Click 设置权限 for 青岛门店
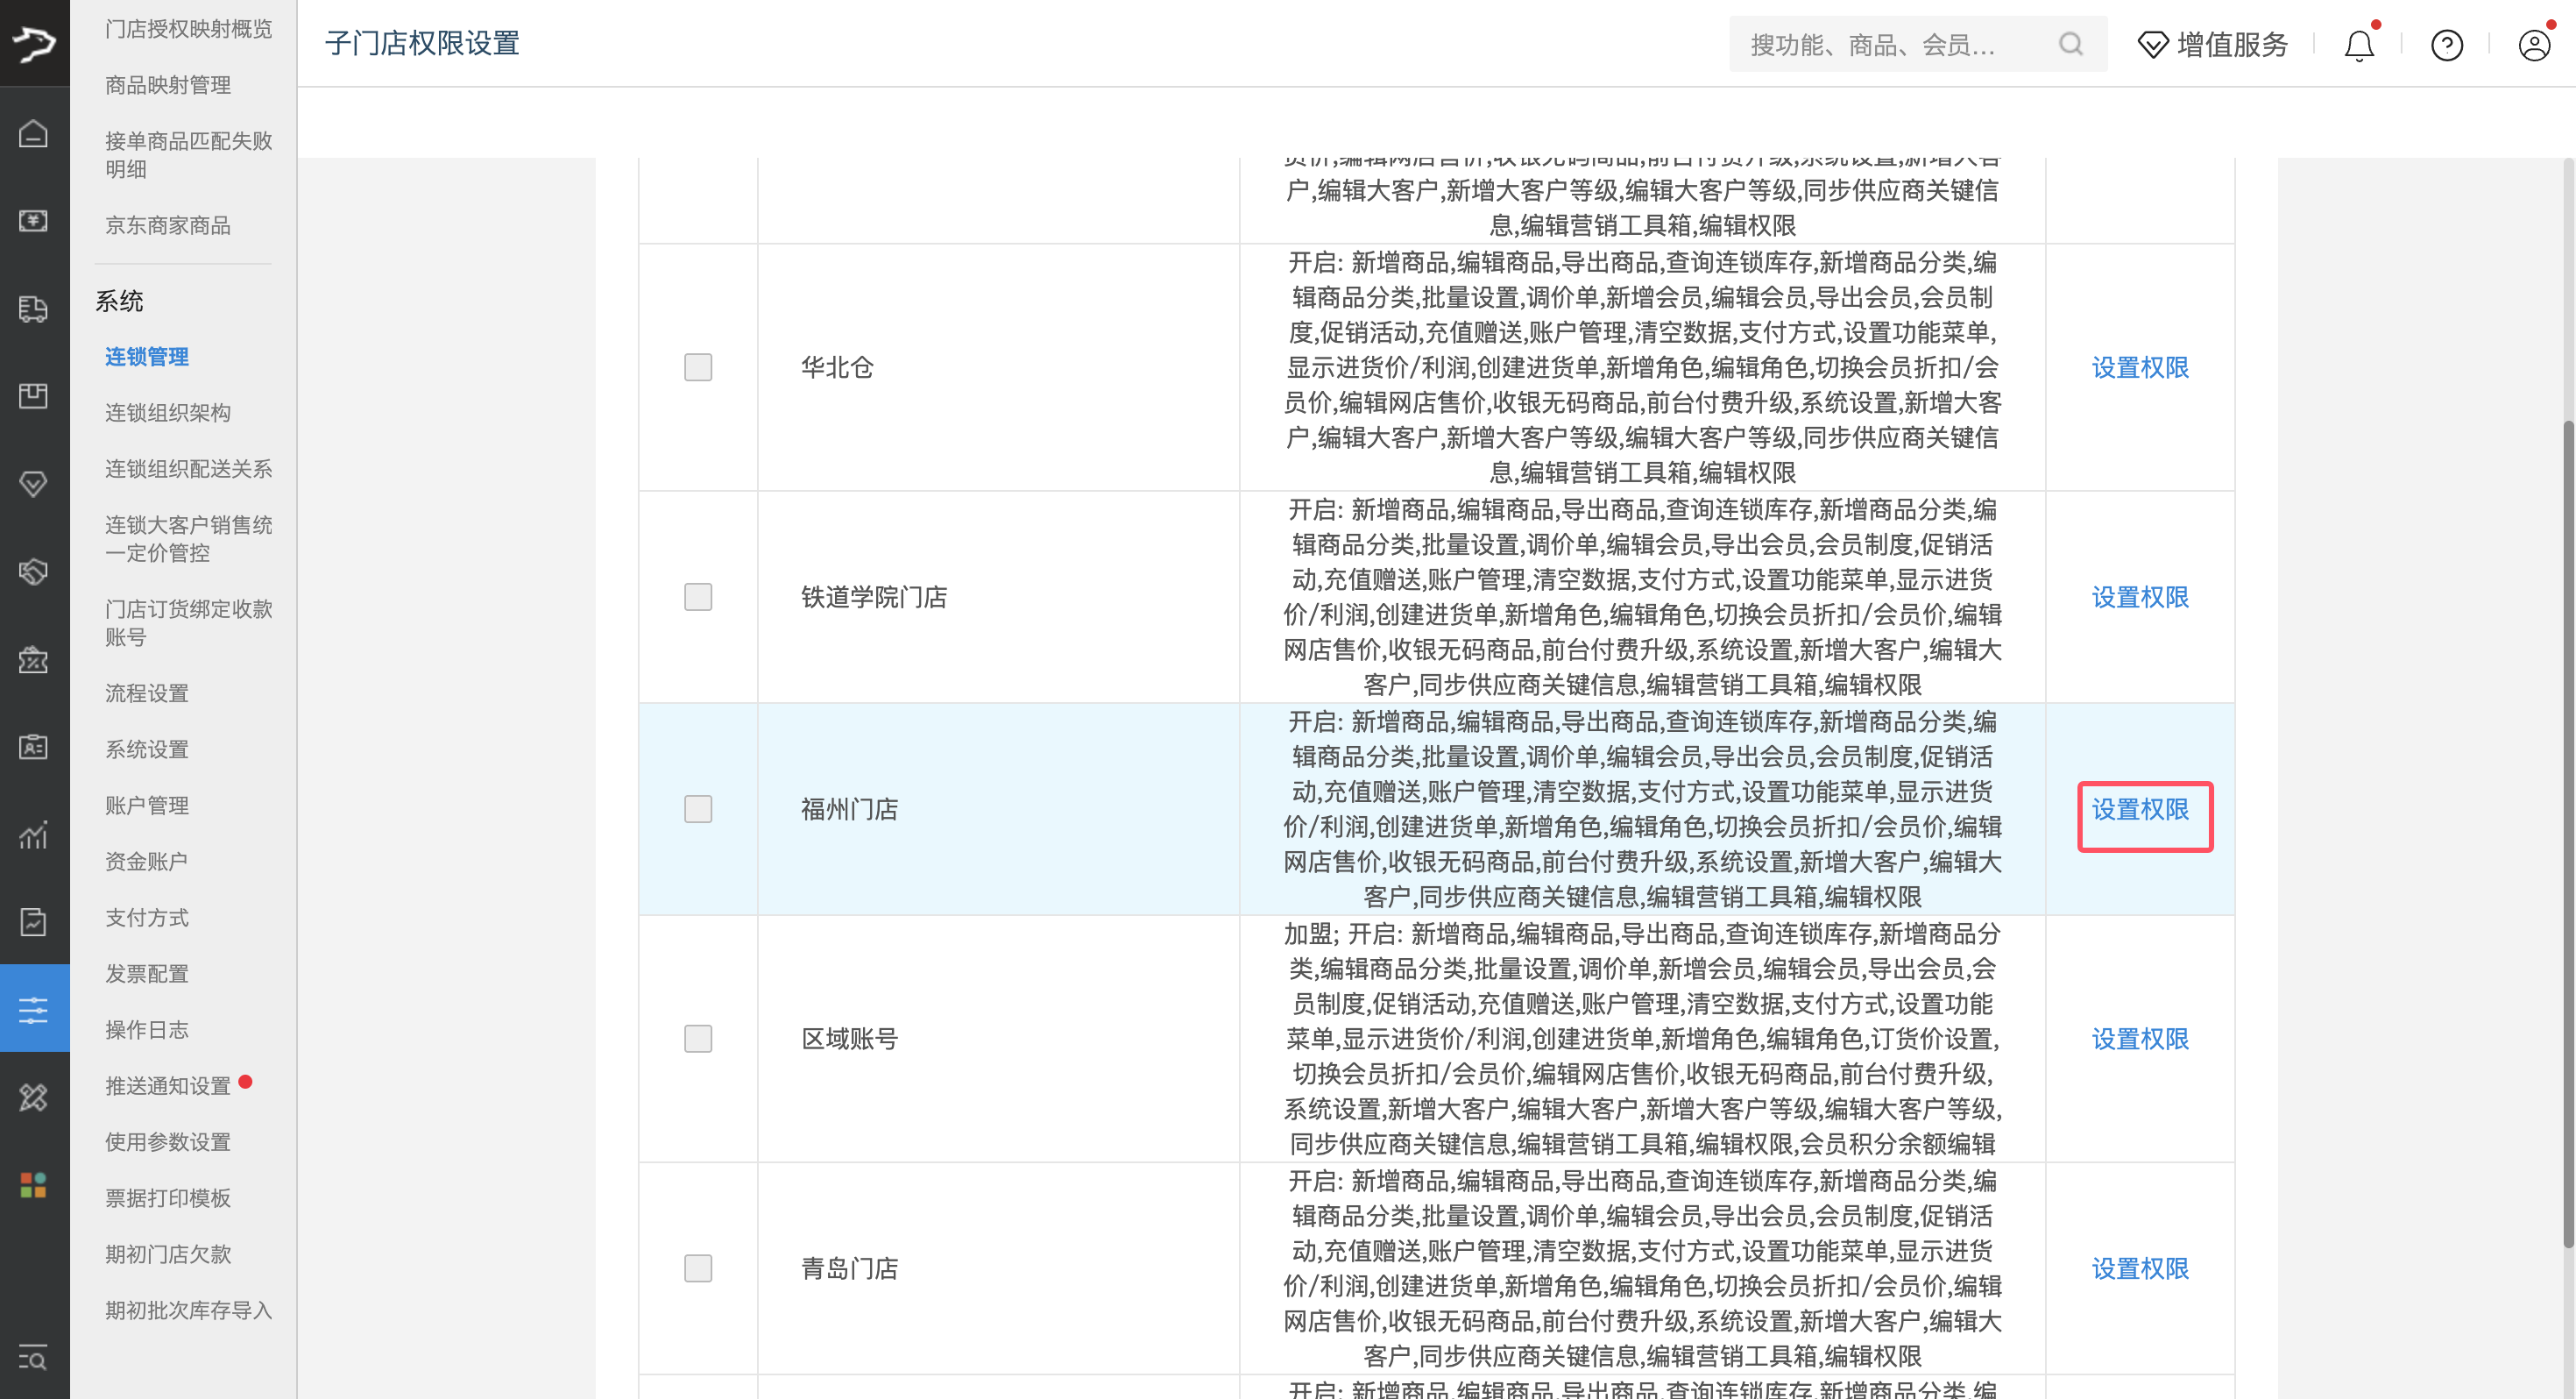This screenshot has width=2576, height=1399. tap(2141, 1271)
